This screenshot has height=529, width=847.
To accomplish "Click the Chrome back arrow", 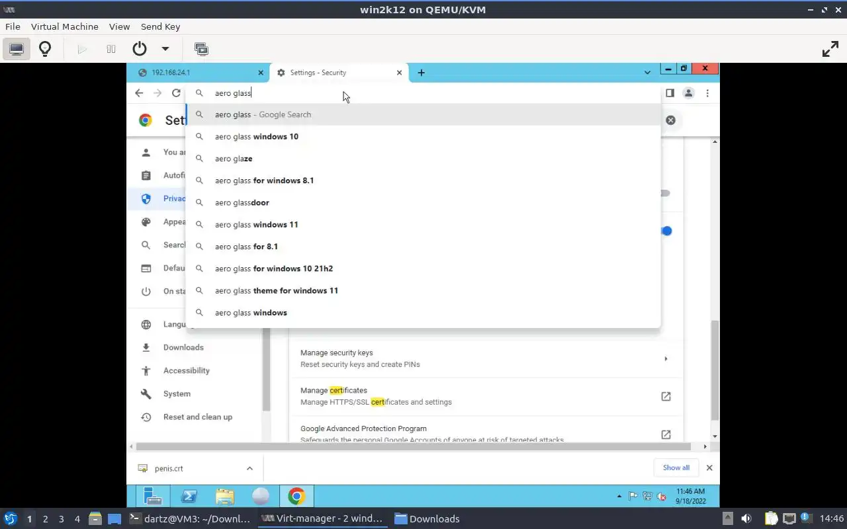I will point(139,93).
